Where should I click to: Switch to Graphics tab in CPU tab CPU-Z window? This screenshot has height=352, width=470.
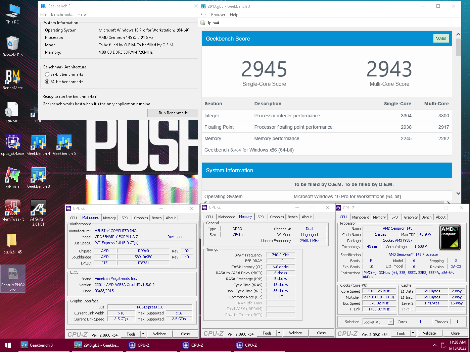(411, 217)
